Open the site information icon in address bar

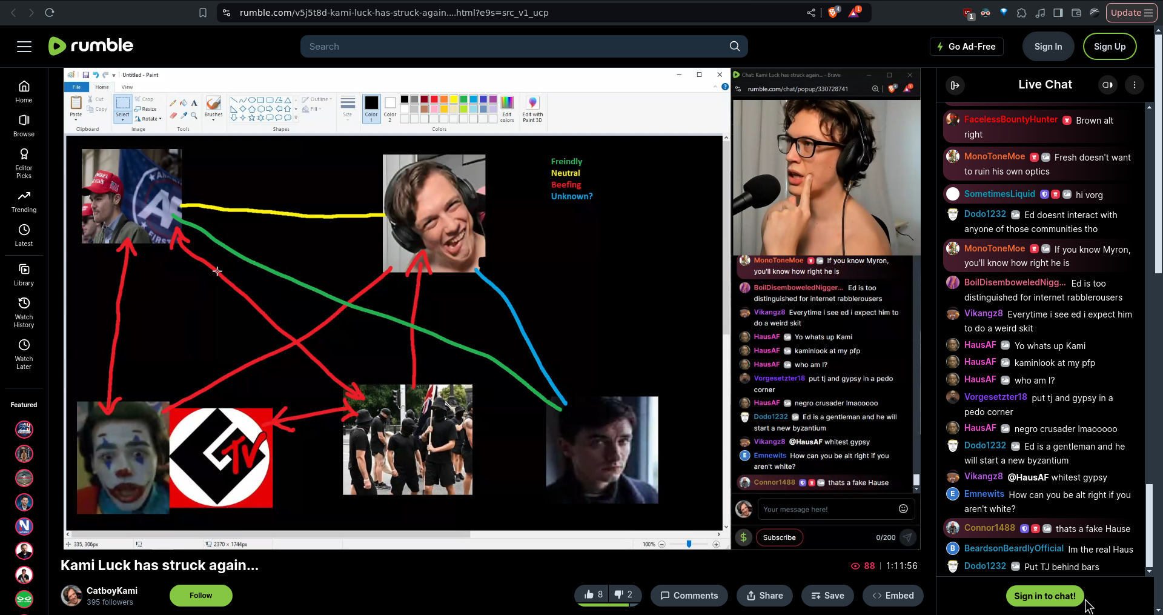pos(227,12)
